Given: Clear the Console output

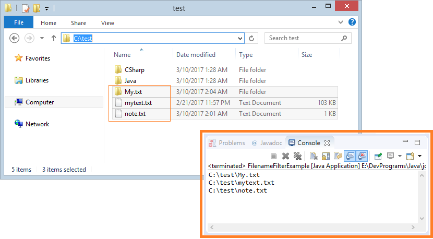Looking at the screenshot, I should pyautogui.click(x=314, y=156).
